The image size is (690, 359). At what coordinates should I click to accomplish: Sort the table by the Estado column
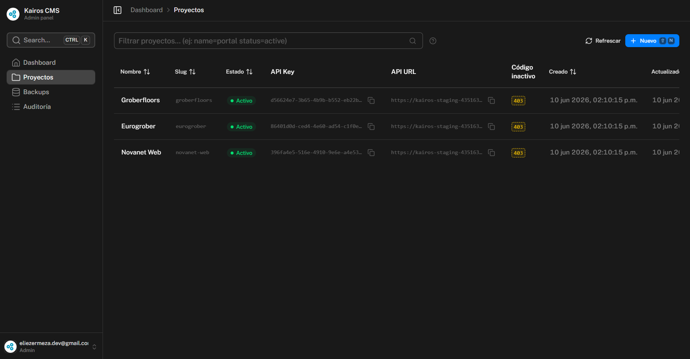[239, 72]
